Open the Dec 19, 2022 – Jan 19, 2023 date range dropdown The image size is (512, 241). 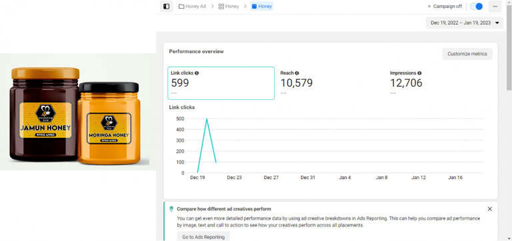point(464,23)
